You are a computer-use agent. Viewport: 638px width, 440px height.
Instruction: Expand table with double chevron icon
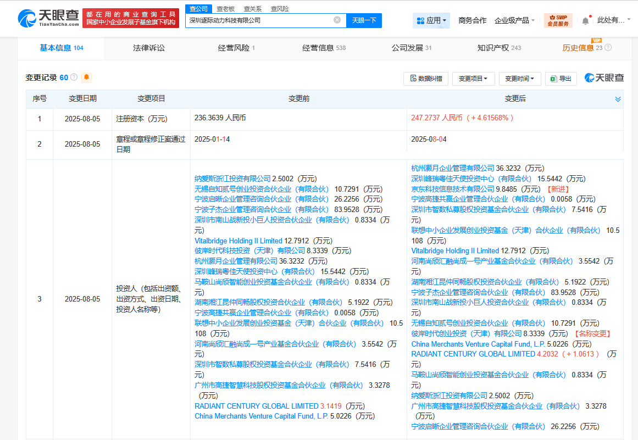(618, 99)
